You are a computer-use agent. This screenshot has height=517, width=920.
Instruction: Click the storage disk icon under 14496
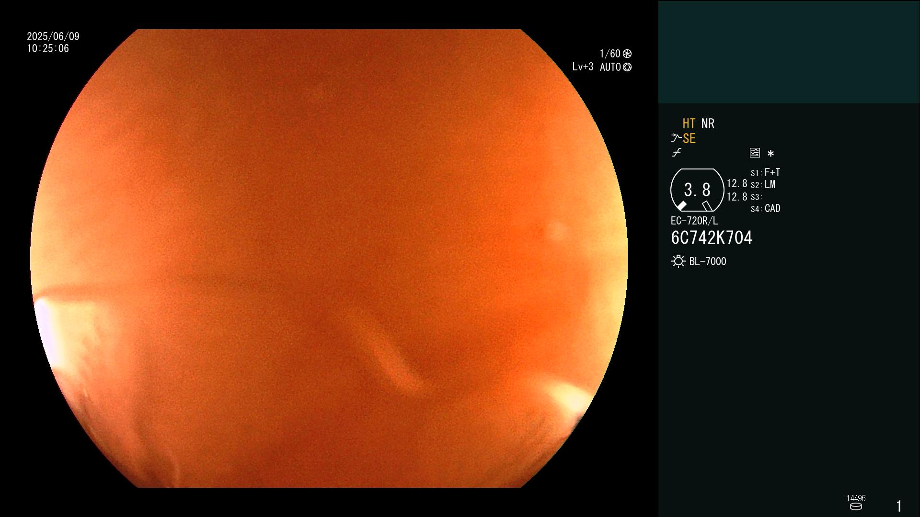coord(856,506)
